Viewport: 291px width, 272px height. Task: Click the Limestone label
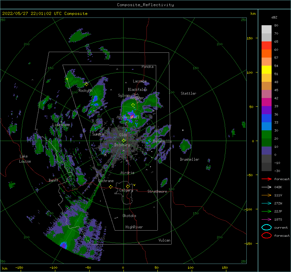(x=61, y=125)
